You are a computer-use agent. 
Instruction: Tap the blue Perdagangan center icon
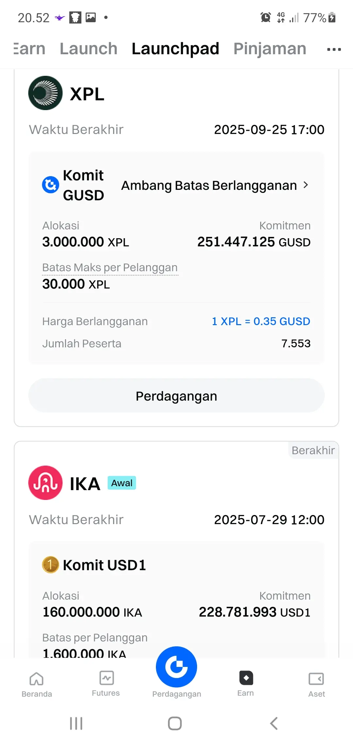[176, 667]
